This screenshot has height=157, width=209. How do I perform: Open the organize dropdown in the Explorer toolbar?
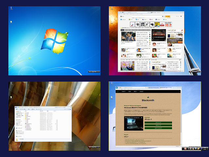click(17, 109)
